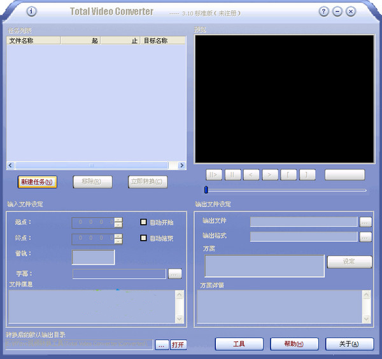Enable the 自动开始 checkbox
This screenshot has height=359, width=382.
[x=144, y=222]
